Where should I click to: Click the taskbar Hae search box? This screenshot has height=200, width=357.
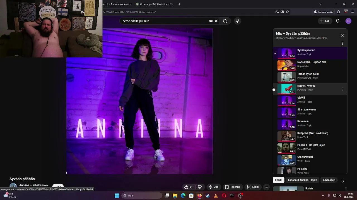click(142, 196)
